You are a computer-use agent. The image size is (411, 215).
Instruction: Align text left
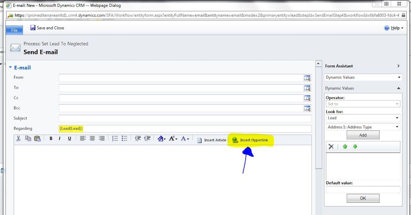coord(83,139)
